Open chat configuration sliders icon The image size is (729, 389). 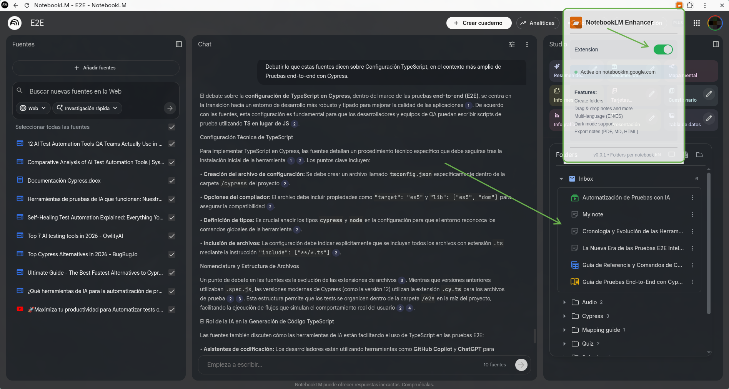(512, 45)
